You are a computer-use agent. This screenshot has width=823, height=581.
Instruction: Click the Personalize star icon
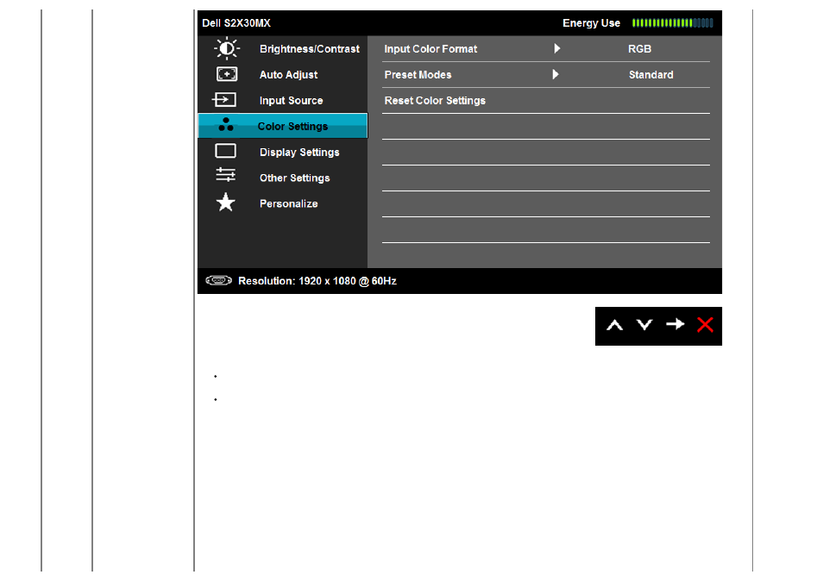pyautogui.click(x=226, y=203)
